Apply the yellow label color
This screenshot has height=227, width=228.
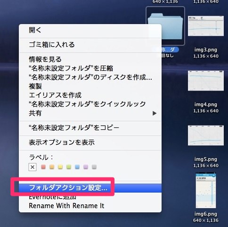tap(60, 167)
